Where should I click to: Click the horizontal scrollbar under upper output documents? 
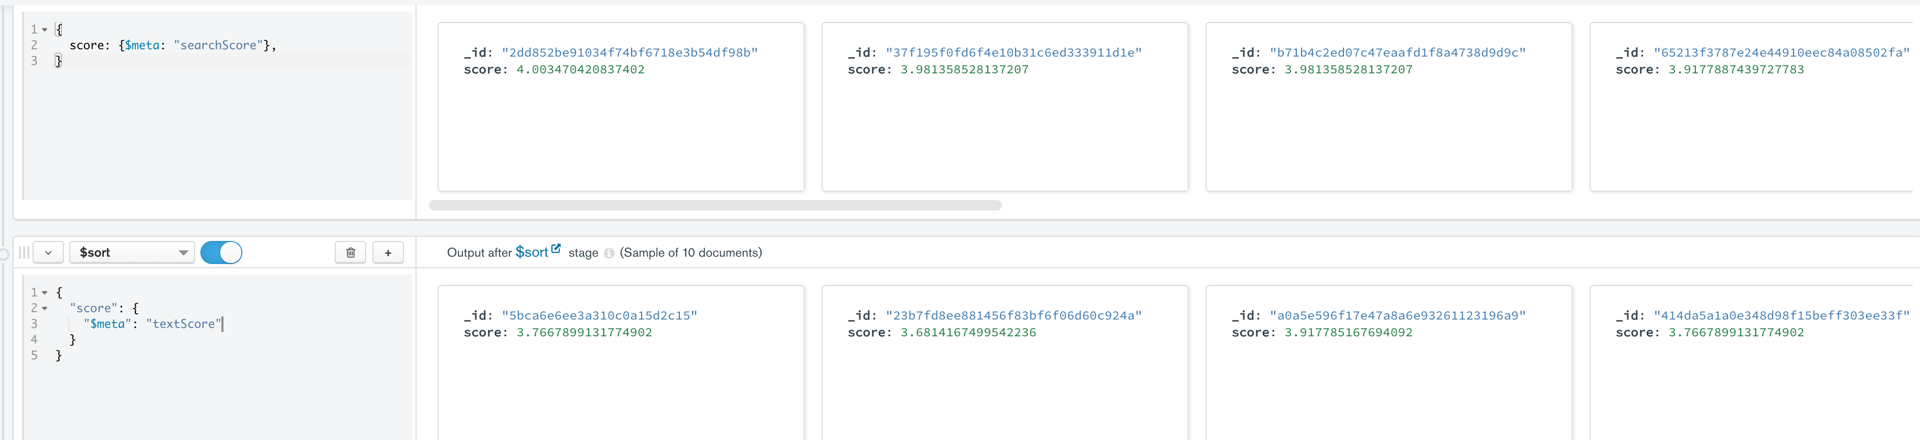tap(715, 205)
